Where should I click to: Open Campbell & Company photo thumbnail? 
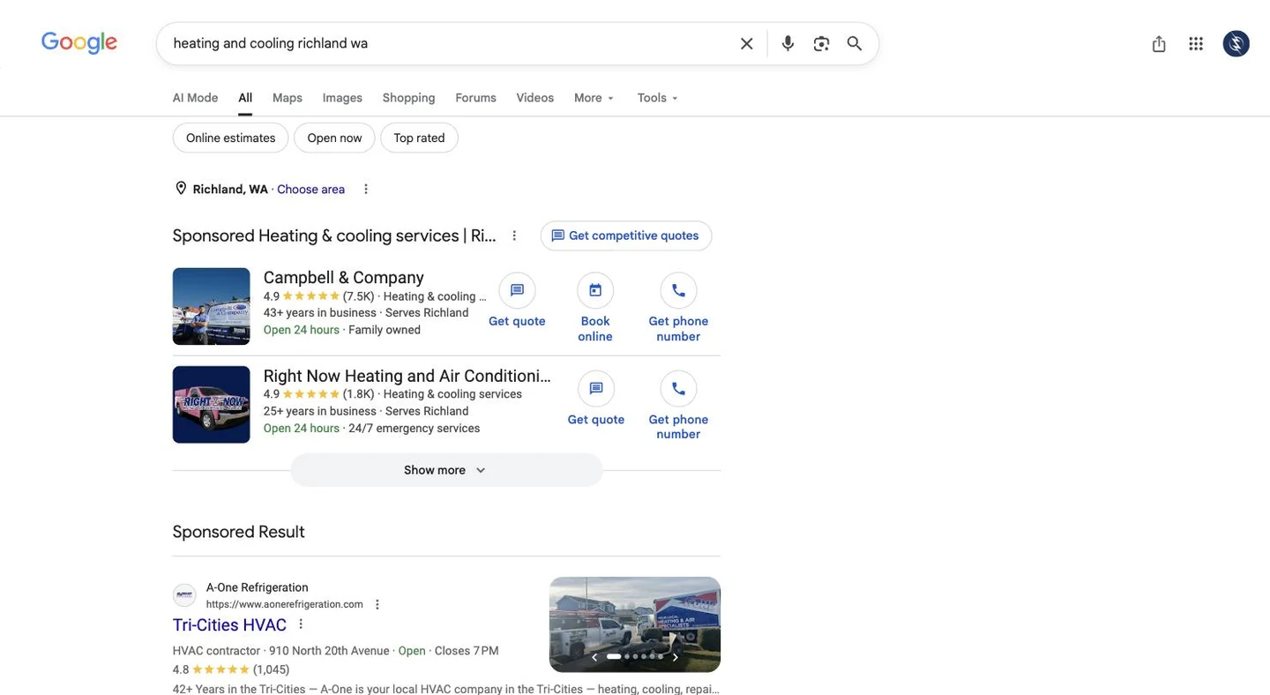point(211,306)
